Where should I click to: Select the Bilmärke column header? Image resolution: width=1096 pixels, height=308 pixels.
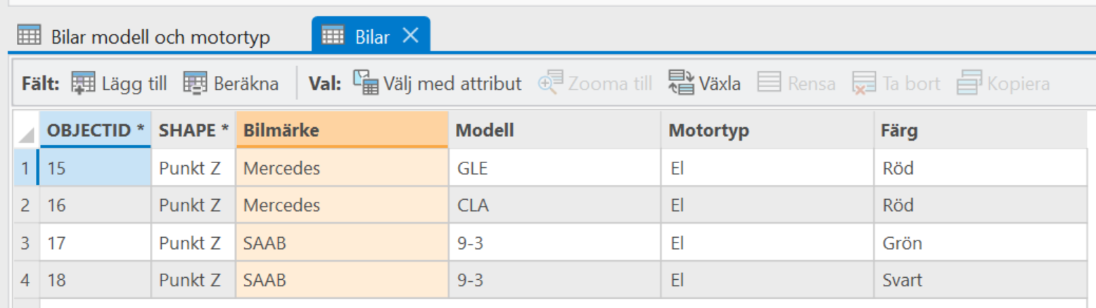(x=342, y=130)
